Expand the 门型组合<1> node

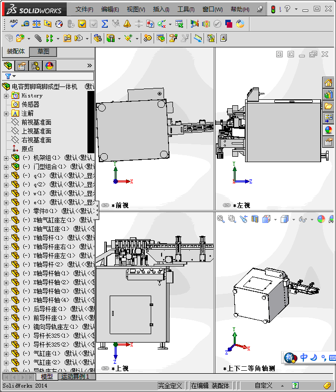pyautogui.click(x=6, y=167)
